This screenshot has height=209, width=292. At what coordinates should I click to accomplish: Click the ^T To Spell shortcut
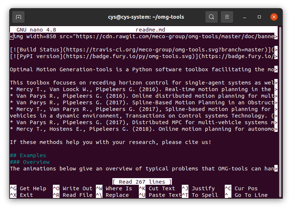click(x=200, y=195)
